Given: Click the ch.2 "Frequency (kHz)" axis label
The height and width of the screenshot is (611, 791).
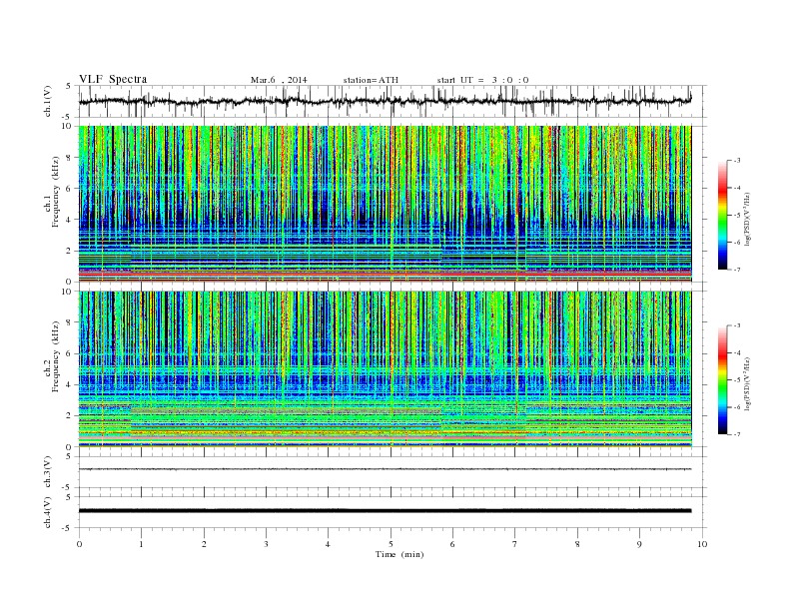Looking at the screenshot, I should tap(56, 356).
